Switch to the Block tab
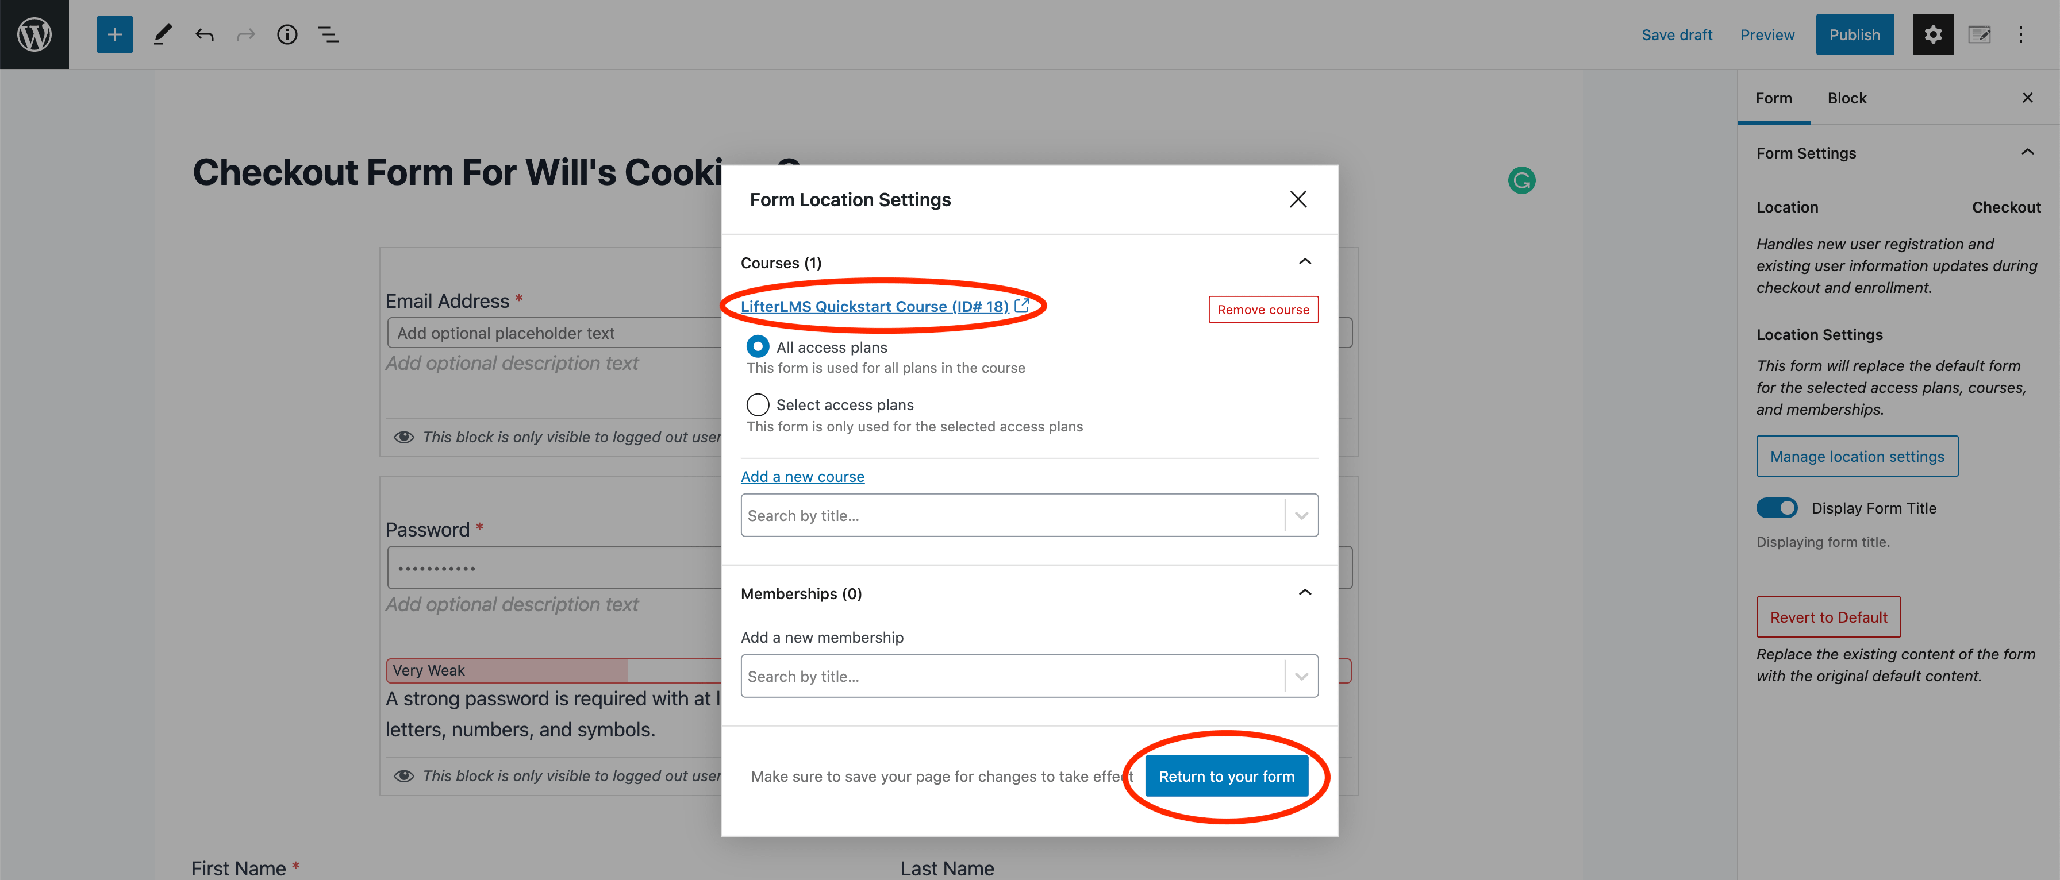 coord(1847,98)
